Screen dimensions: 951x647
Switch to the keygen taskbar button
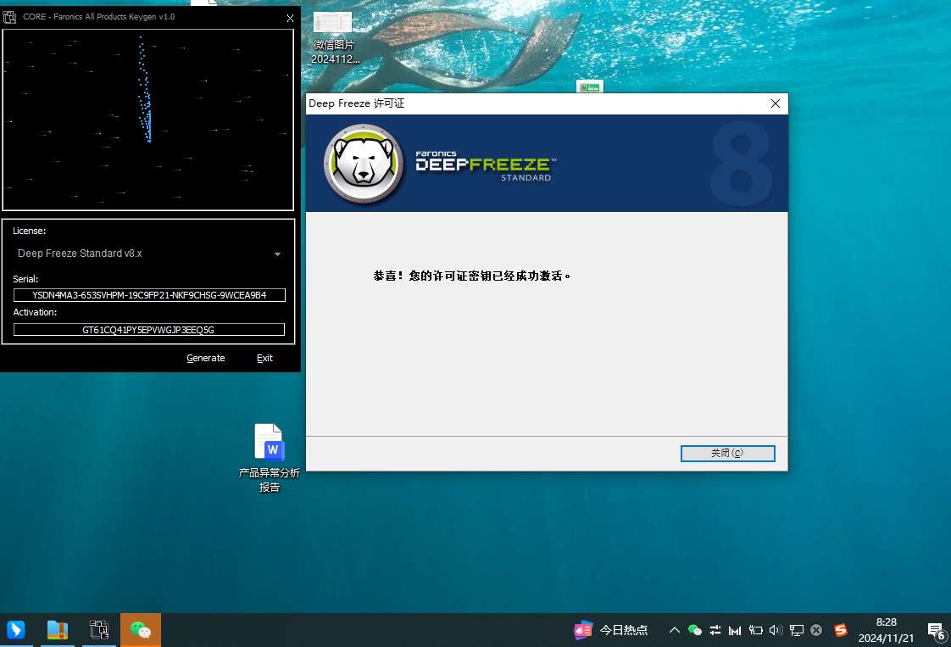point(99,630)
